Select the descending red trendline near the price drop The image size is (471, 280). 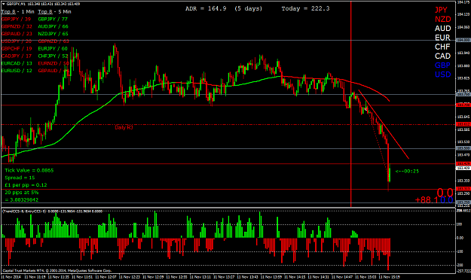[x=384, y=124]
